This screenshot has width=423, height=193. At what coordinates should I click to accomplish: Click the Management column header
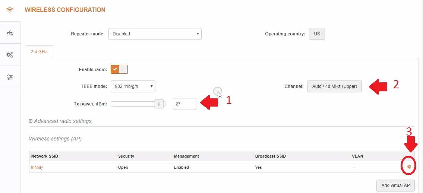(x=186, y=156)
